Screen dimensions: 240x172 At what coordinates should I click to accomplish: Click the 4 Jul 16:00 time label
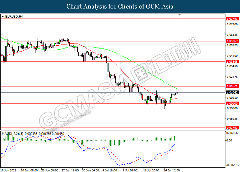click(x=110, y=170)
